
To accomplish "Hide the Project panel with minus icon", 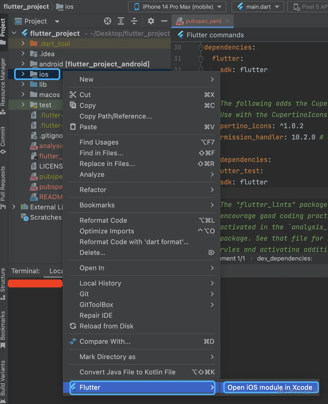I will pyautogui.click(x=164, y=21).
